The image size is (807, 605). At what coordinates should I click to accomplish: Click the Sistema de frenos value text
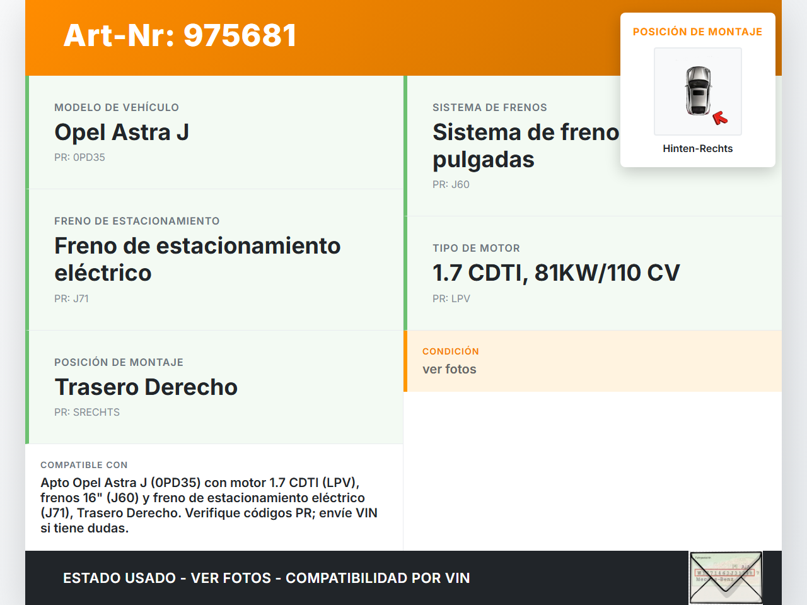525,146
